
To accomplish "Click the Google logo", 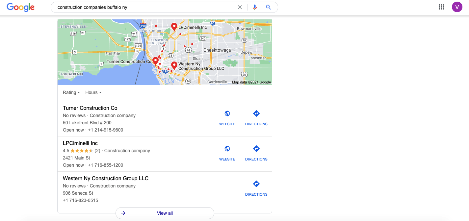I will 20,7.
